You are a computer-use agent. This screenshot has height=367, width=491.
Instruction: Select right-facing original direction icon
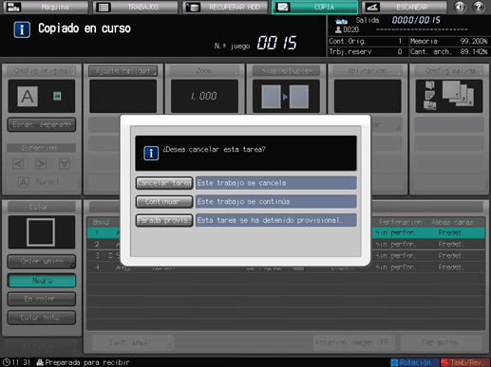pos(41,164)
